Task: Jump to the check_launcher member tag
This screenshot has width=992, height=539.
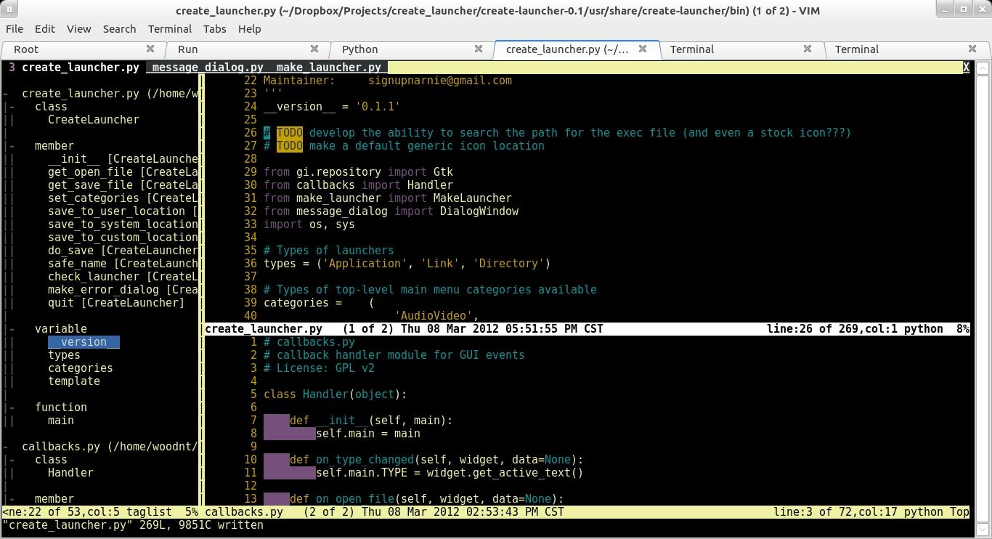Action: click(123, 276)
